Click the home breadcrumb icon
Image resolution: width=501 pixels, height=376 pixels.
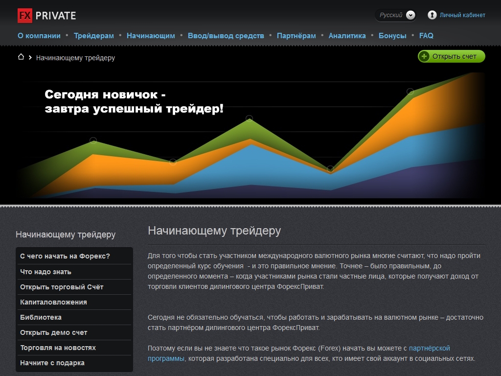coord(21,57)
